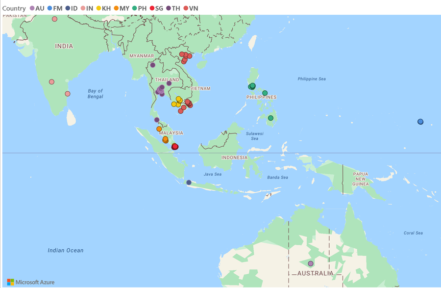Click the blue FM data point in Pacific
The image size is (441, 288).
click(420, 122)
